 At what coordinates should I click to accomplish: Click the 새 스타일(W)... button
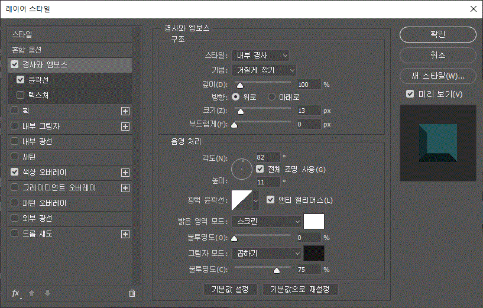[437, 76]
